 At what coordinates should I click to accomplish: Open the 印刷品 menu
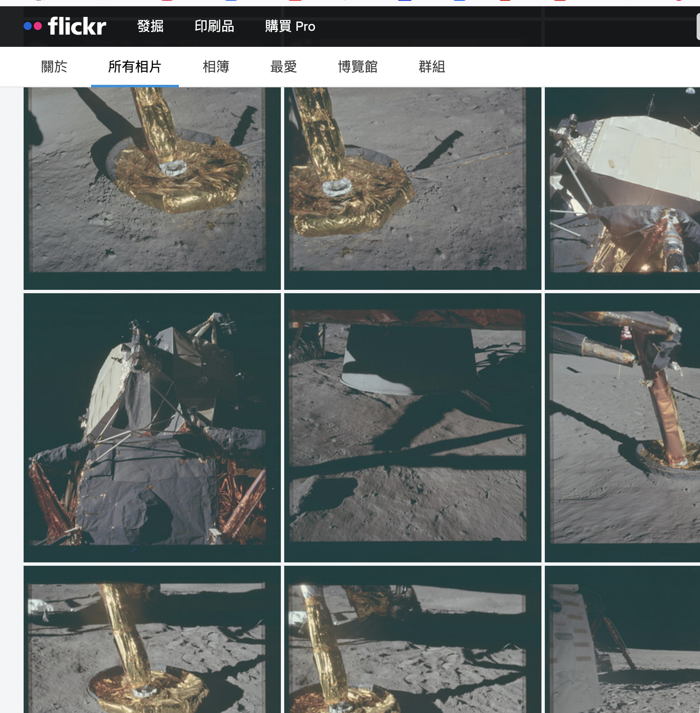pos(214,26)
